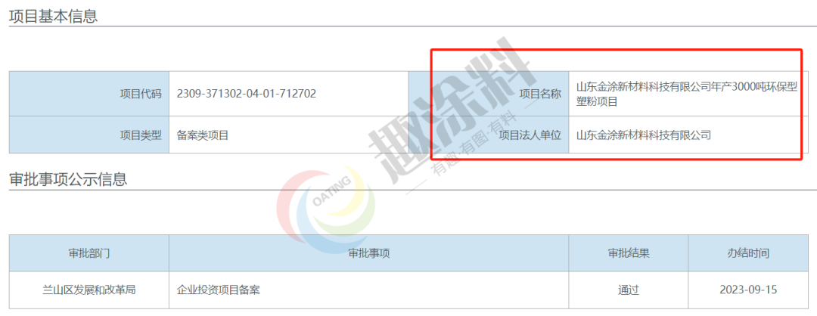The height and width of the screenshot is (316, 817).
Task: Select the 兰山区发展和改革局 cell
Action: click(89, 290)
